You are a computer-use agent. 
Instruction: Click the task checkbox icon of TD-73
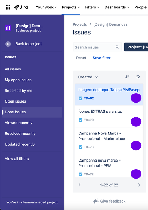point(80,147)
